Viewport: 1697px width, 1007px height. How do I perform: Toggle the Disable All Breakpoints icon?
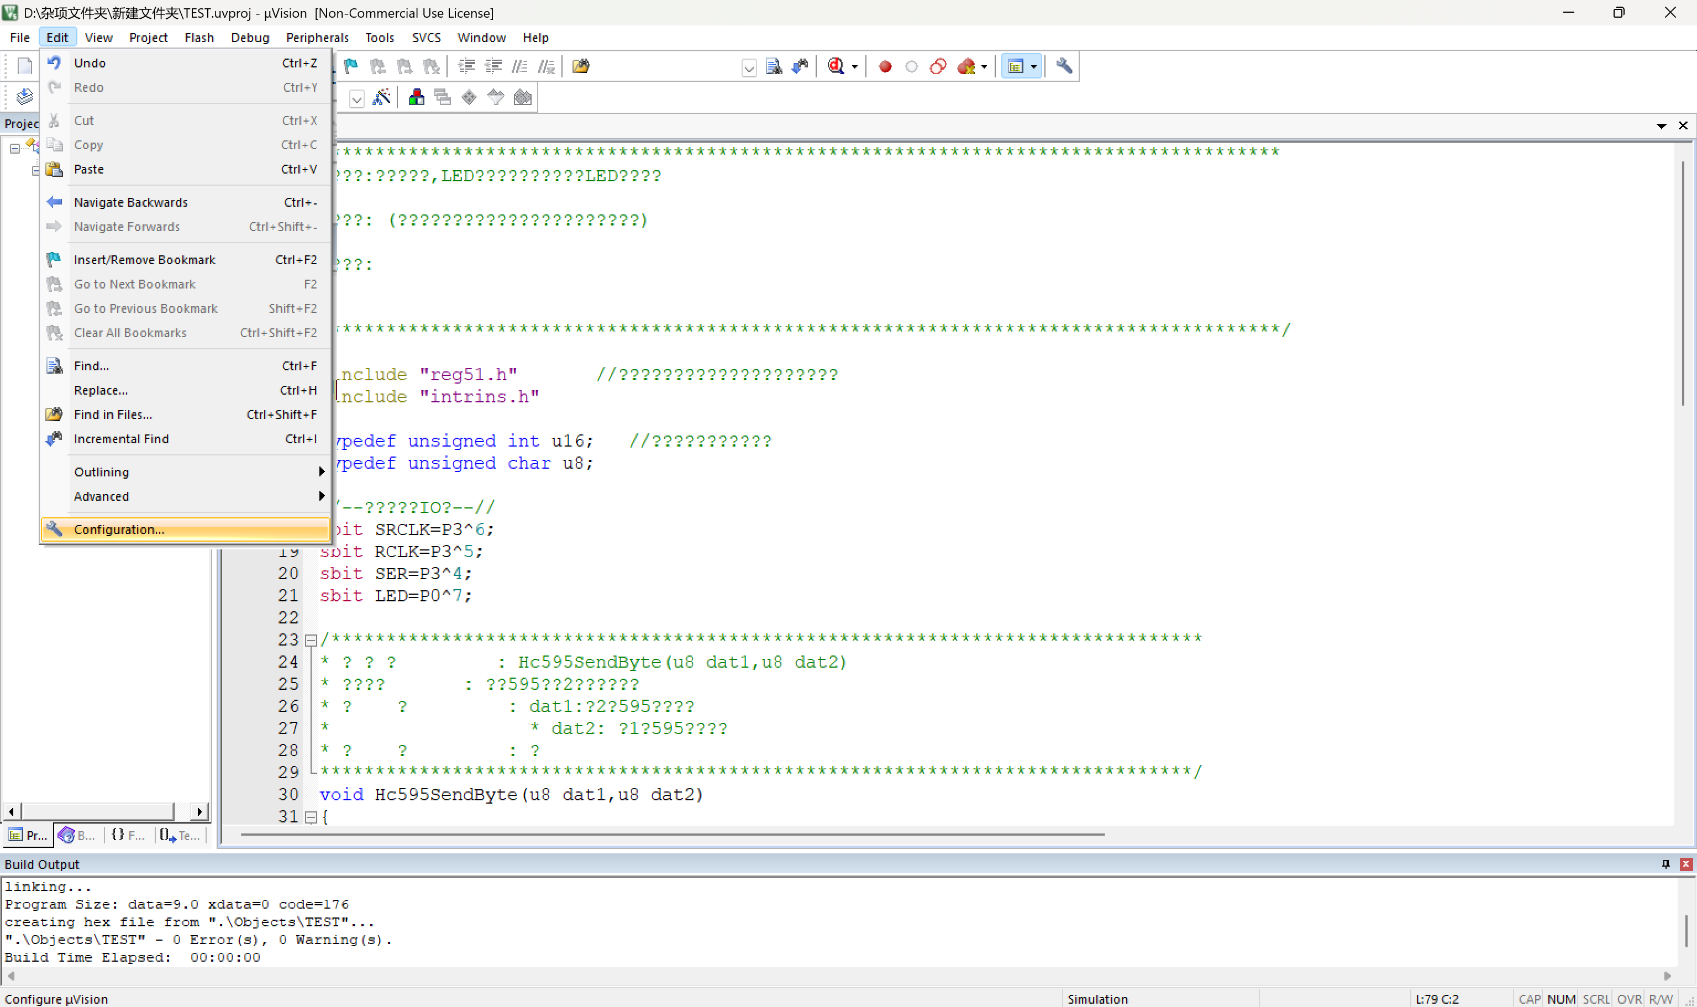[x=938, y=66]
